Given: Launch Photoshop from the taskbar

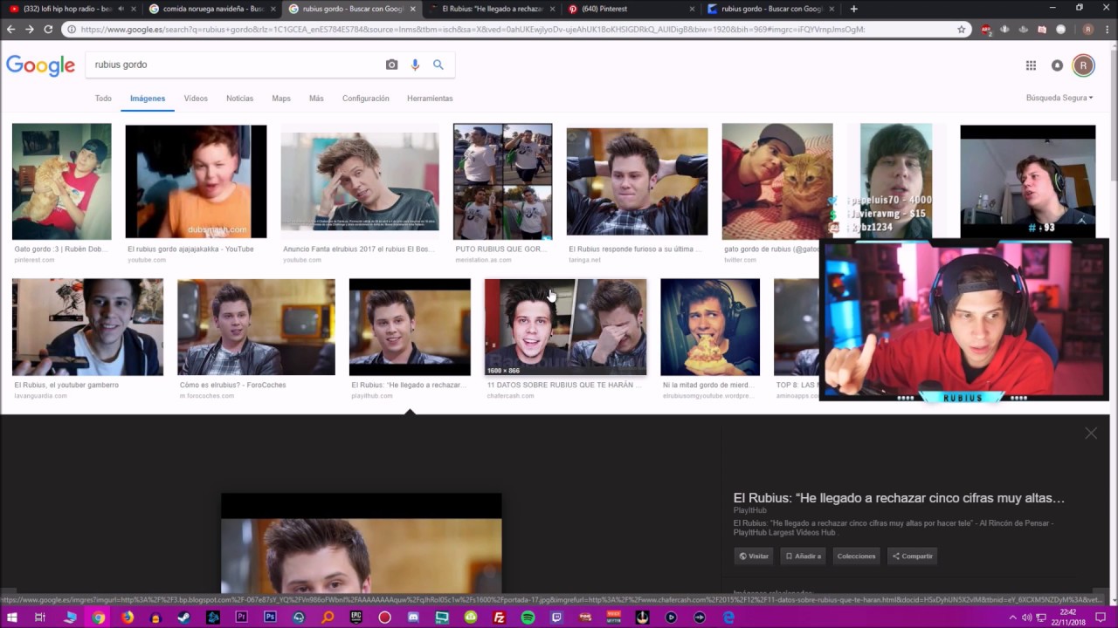Looking at the screenshot, I should point(270,618).
